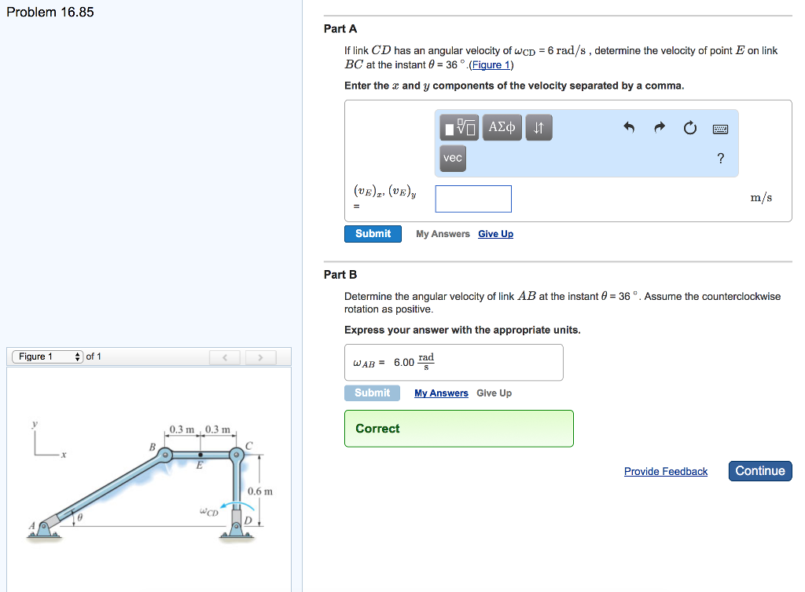Click the next figure navigation arrow
This screenshot has width=805, height=592.
260,356
